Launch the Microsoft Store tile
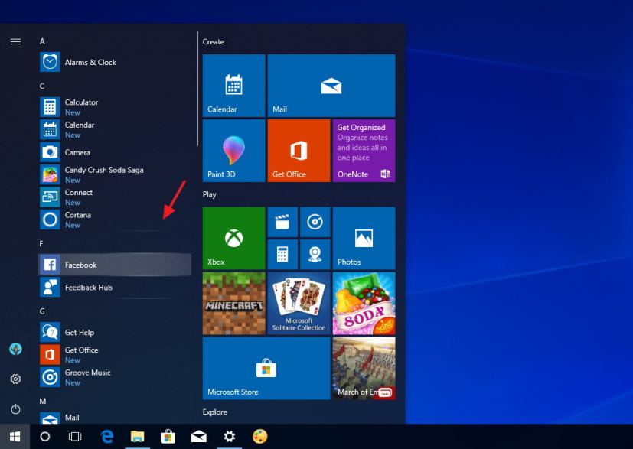 266,368
